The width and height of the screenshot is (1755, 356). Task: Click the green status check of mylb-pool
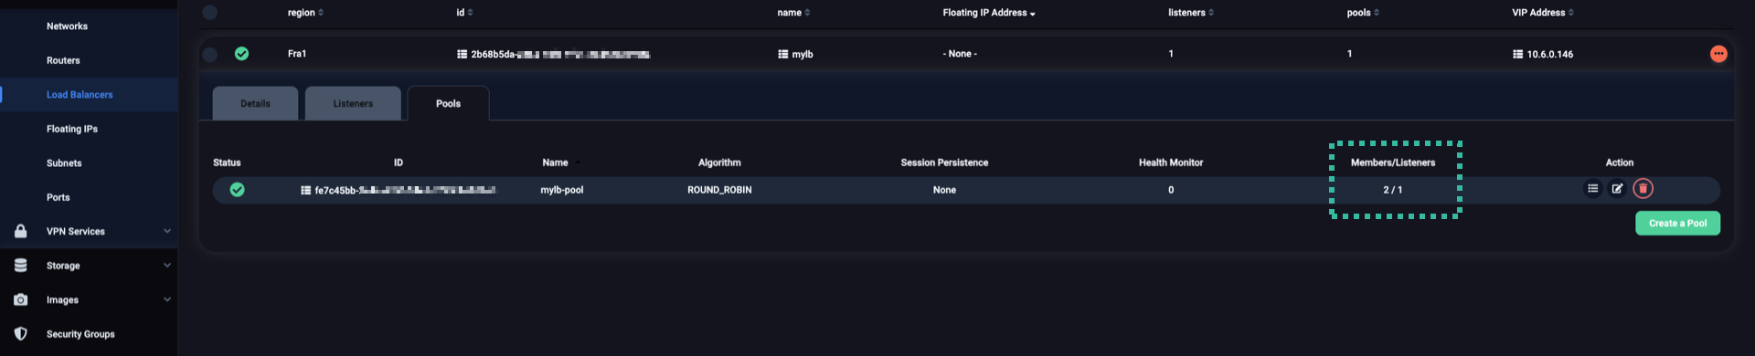[237, 190]
